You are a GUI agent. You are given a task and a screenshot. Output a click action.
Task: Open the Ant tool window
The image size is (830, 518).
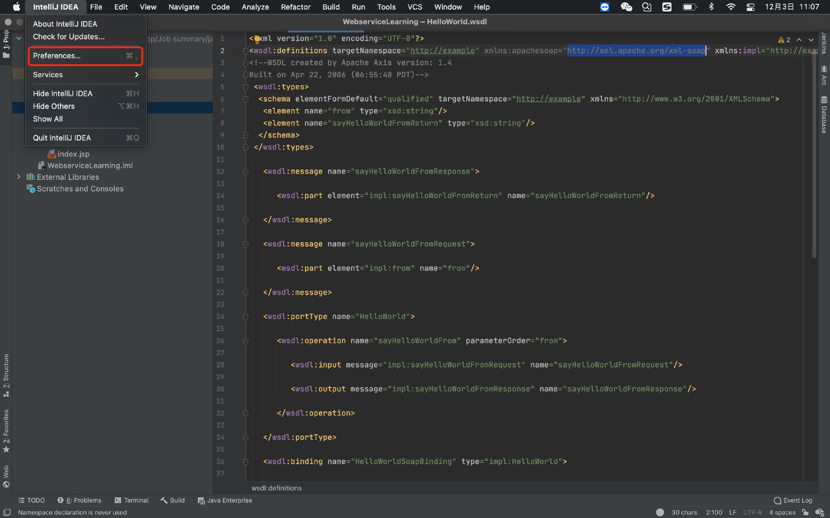[824, 75]
